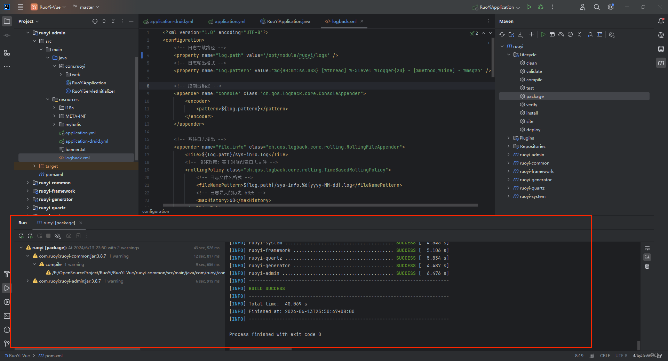
Task: Open IDE settings gear in title bar
Action: (x=611, y=7)
